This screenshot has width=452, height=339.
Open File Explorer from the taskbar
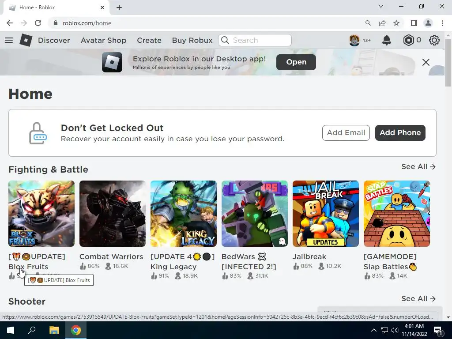54,330
